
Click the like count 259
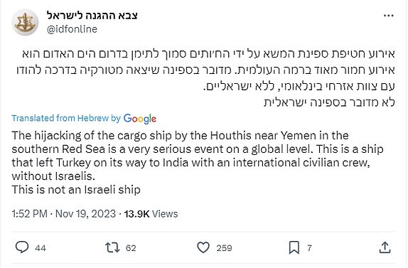tap(224, 248)
